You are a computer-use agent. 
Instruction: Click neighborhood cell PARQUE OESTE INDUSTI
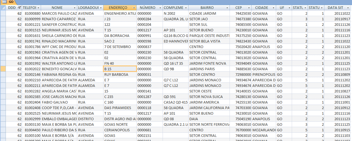[x=209, y=36]
